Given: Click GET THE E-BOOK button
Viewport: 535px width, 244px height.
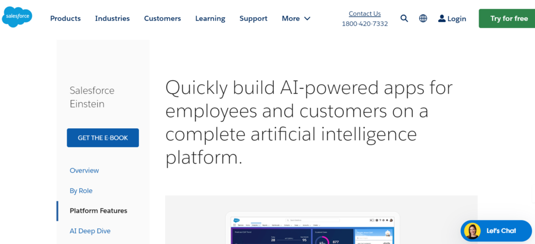Looking at the screenshot, I should 103,138.
